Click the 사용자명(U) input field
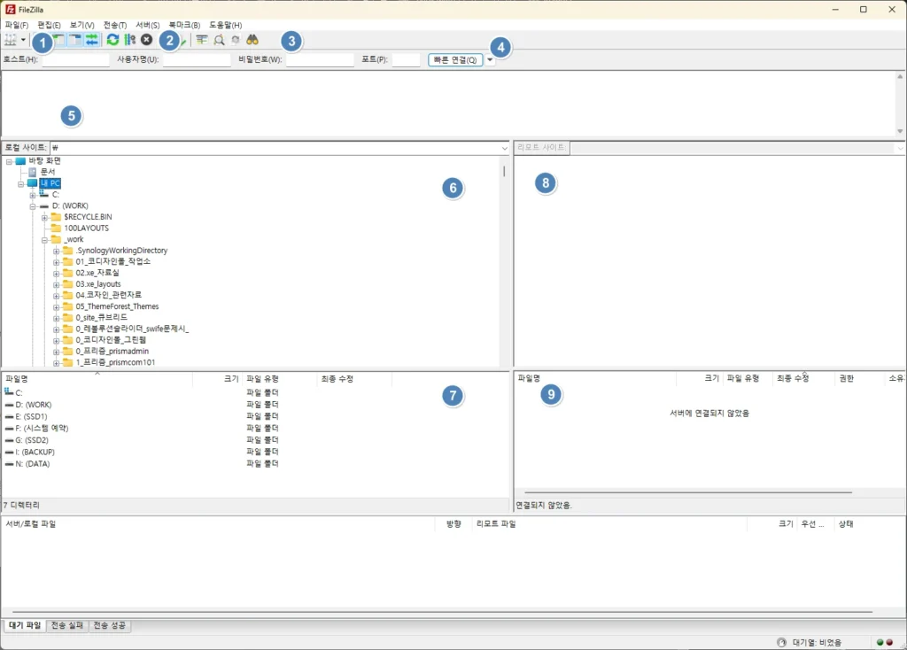This screenshot has height=650, width=907. point(197,59)
